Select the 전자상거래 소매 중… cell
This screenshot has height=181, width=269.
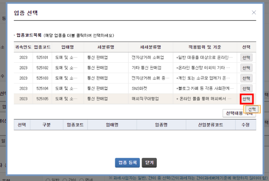coord(150,78)
